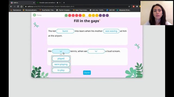Collapse the open dropdown before 'tennis'
Image resolution: width=174 pixels, height=97 pixels.
coord(61,51)
